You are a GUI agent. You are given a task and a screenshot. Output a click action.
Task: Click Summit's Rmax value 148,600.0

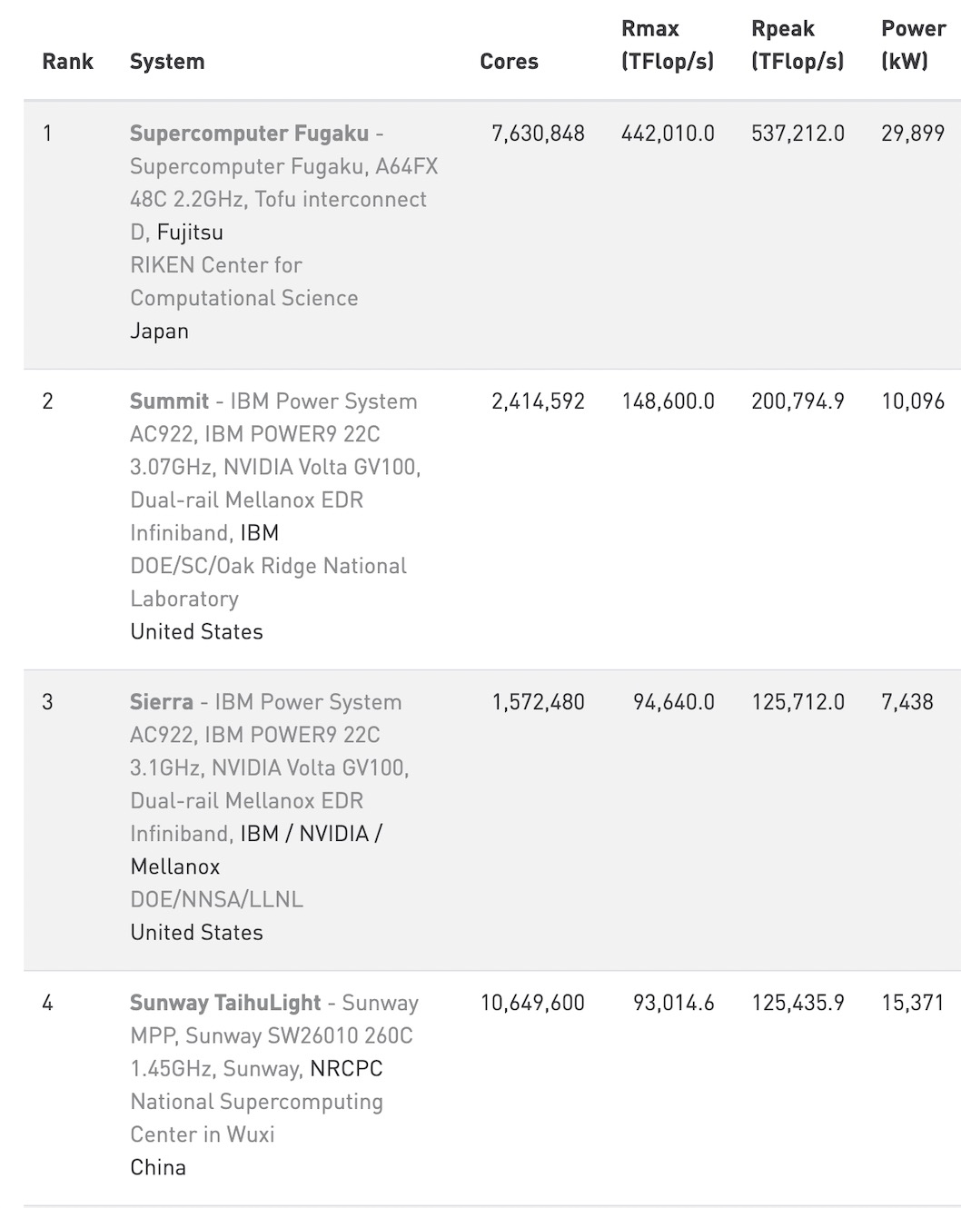point(668,401)
